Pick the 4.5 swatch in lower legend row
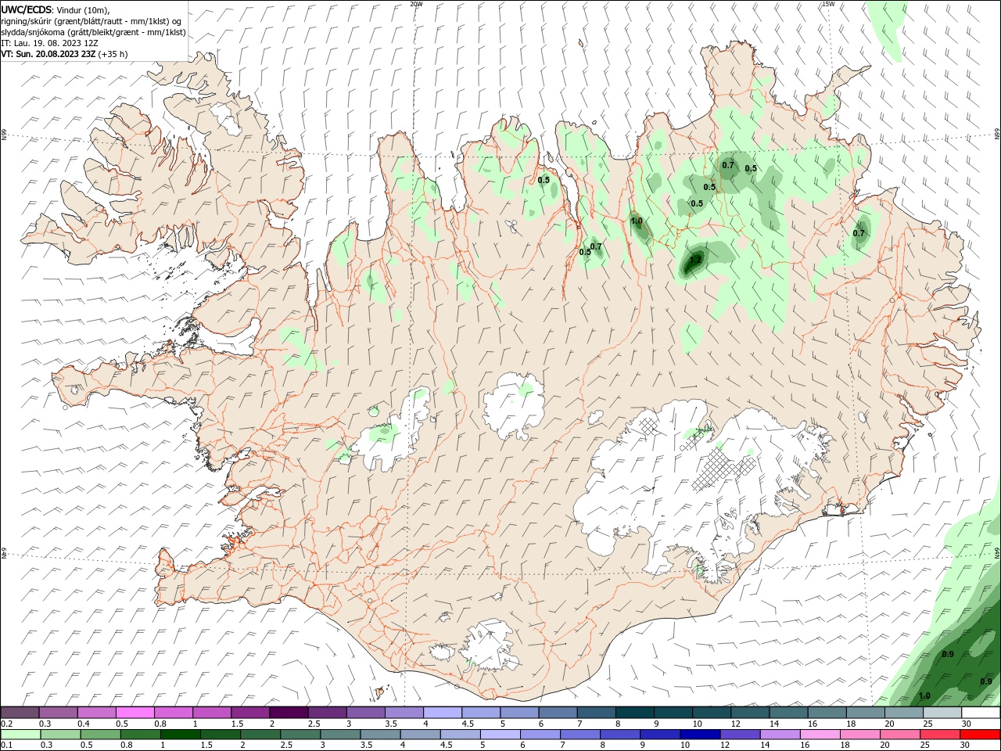 click(x=461, y=735)
